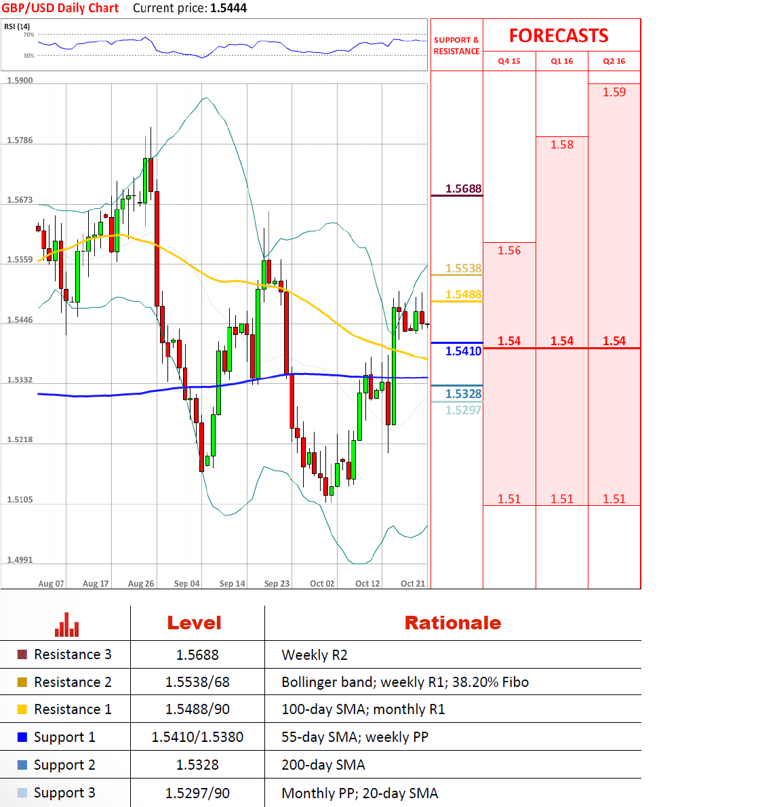Screen dimensions: 781x807
Task: Click the RSI 70% threshold label
Action: (x=28, y=35)
